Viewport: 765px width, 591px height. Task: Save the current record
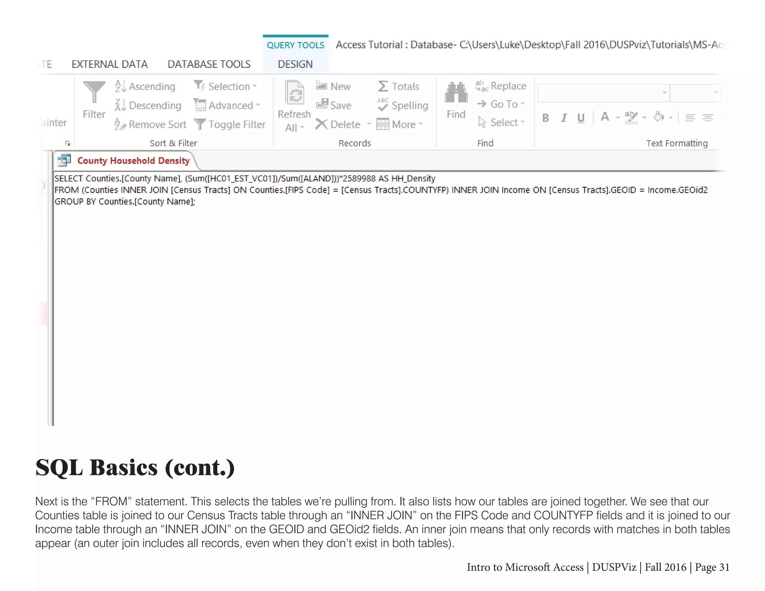(334, 105)
